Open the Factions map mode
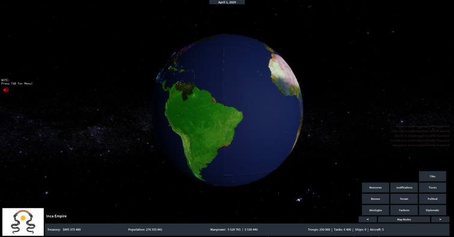The height and width of the screenshot is (237, 454). 404,210
